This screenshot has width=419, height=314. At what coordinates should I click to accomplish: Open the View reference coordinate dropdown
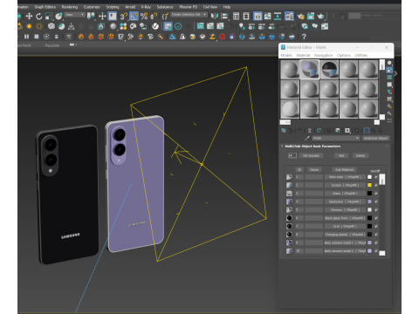74,15
